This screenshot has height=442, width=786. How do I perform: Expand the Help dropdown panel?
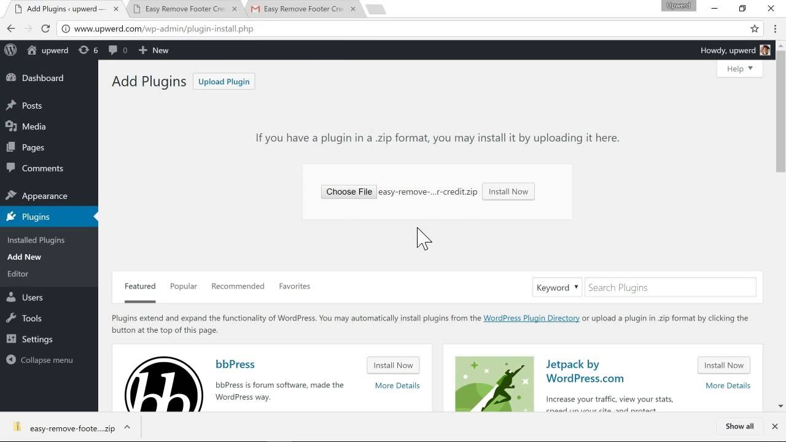click(x=739, y=69)
